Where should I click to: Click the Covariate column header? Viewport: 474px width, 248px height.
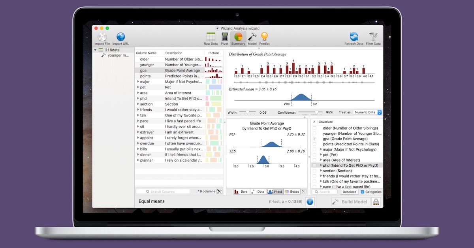tap(350, 122)
